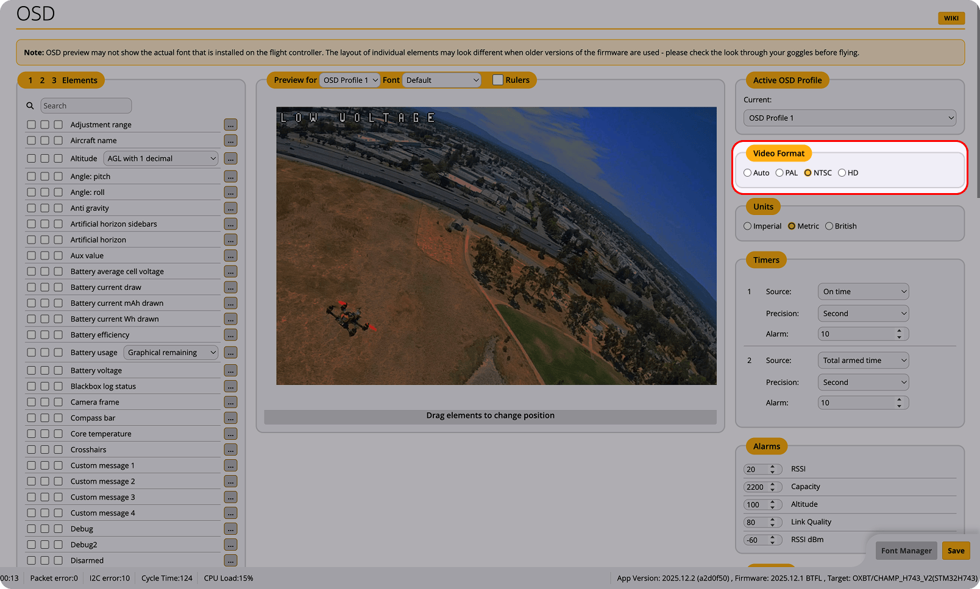Open options button for Blackbox log status

(x=230, y=386)
